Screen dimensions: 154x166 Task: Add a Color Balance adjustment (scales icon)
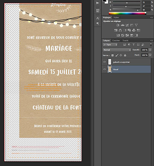tap(120, 30)
